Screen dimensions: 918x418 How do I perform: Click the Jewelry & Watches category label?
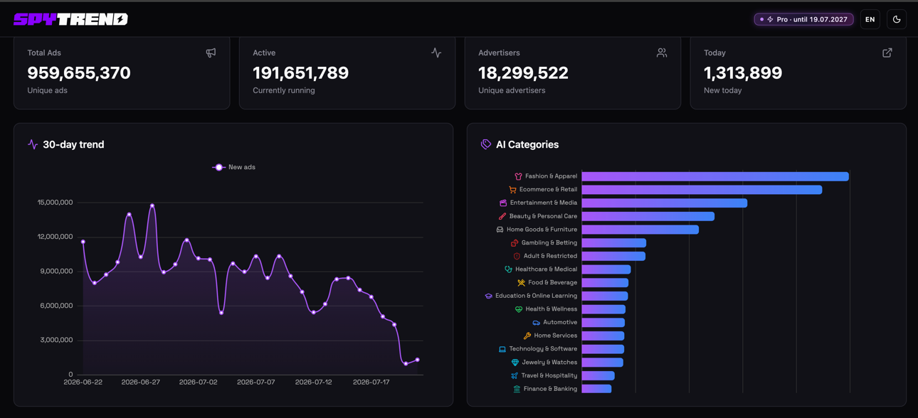click(x=549, y=363)
